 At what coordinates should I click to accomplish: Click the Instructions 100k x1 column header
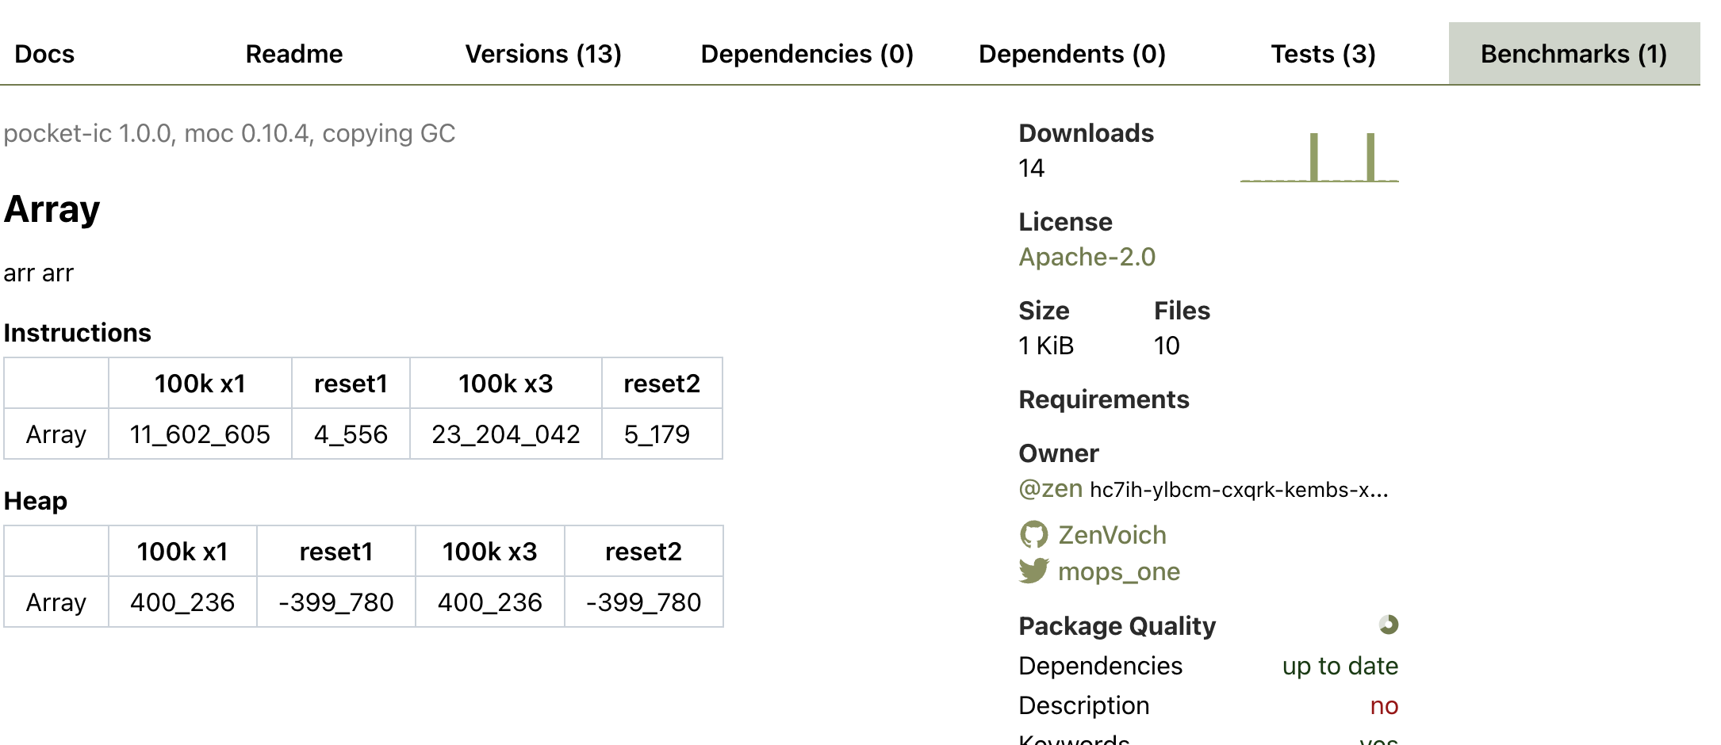(200, 384)
